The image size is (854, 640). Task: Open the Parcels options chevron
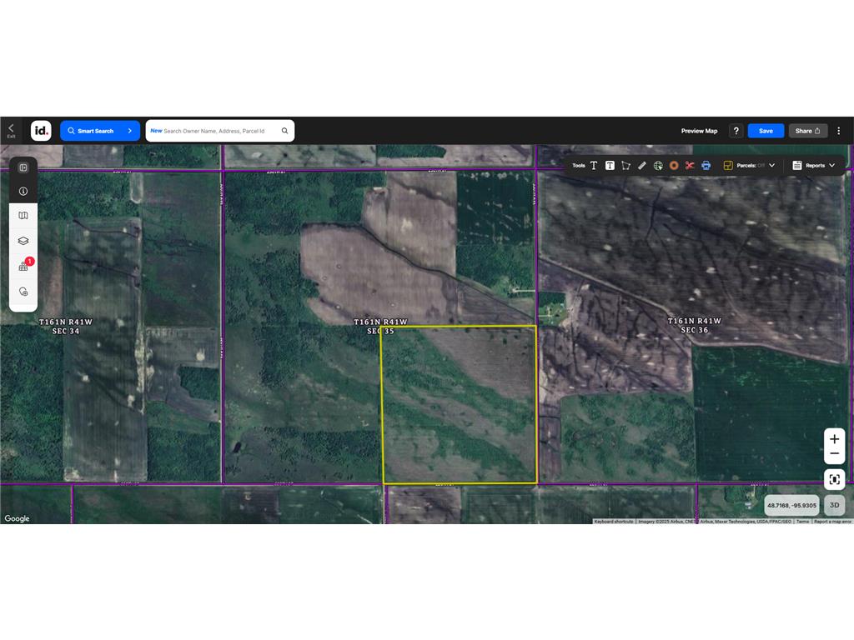pyautogui.click(x=771, y=165)
